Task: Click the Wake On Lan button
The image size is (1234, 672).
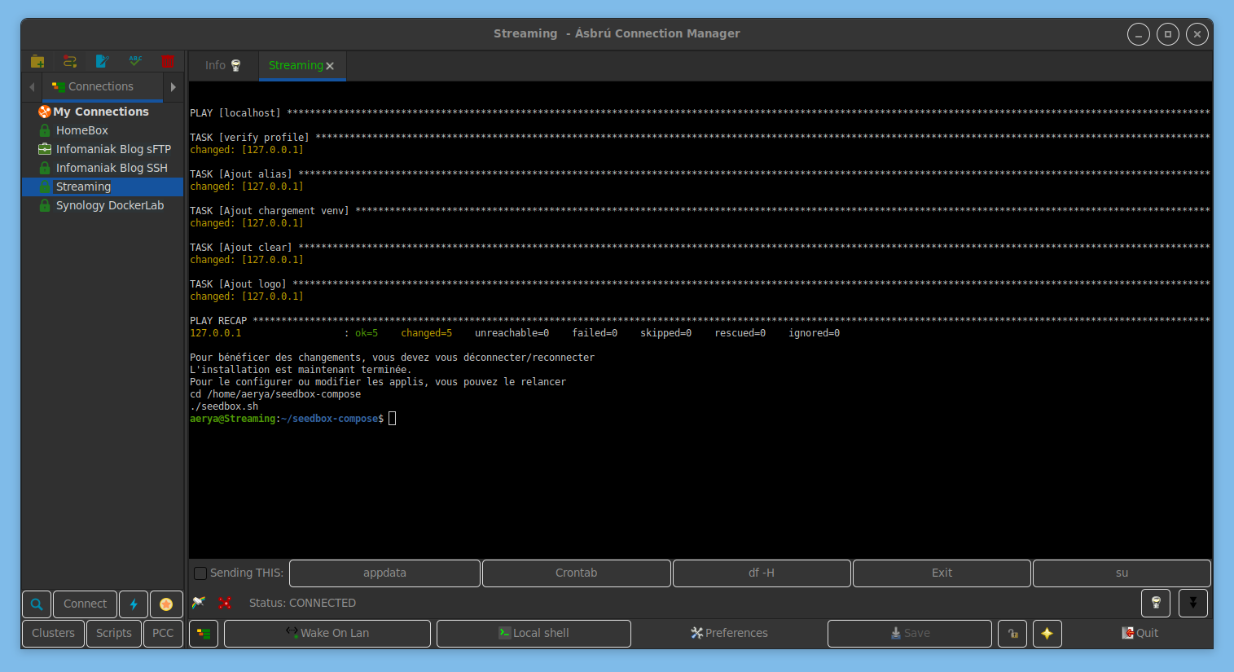Action: click(x=327, y=634)
